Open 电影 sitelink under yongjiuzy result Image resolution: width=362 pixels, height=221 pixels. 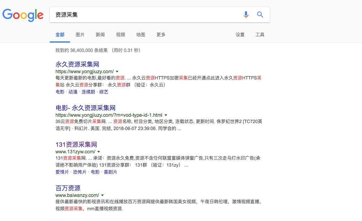point(60,92)
